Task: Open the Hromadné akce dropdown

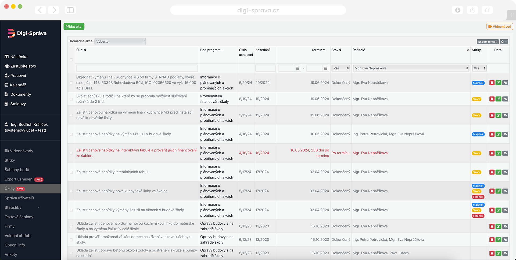Action: point(120,41)
